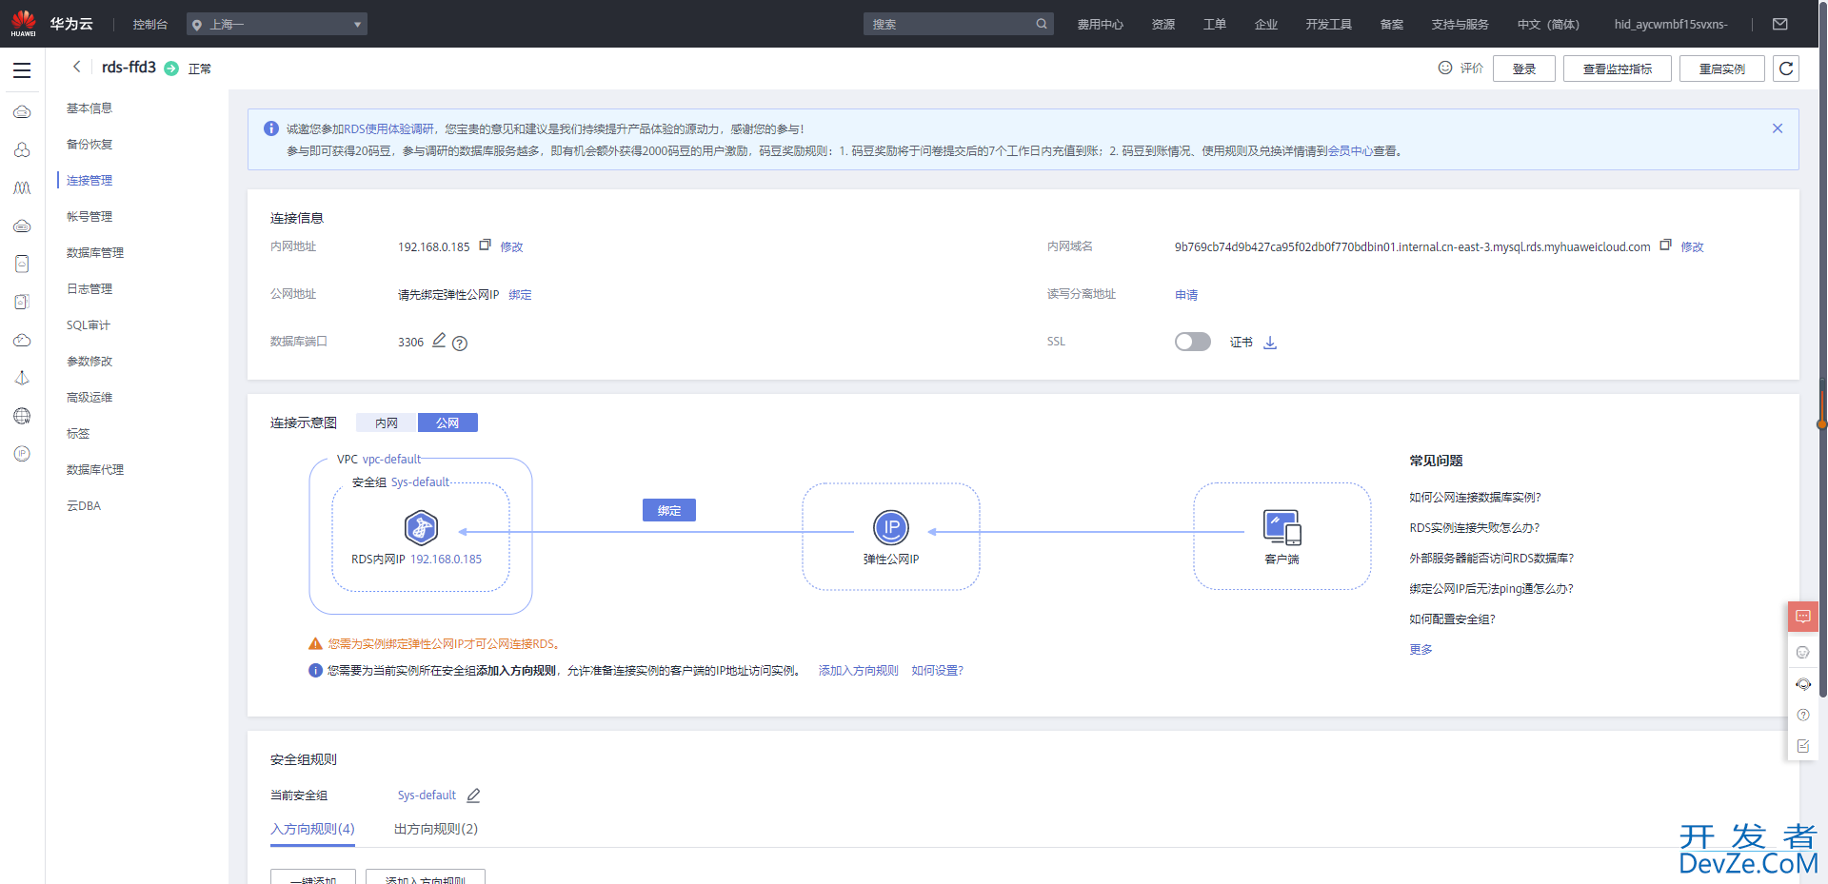The width and height of the screenshot is (1828, 884).
Task: Open the smiley floating feedback icon
Action: (1803, 653)
